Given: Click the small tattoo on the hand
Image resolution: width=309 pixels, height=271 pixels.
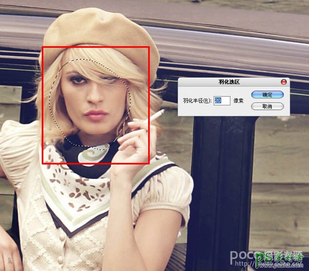Looking at the screenshot, I should [10, 261].
